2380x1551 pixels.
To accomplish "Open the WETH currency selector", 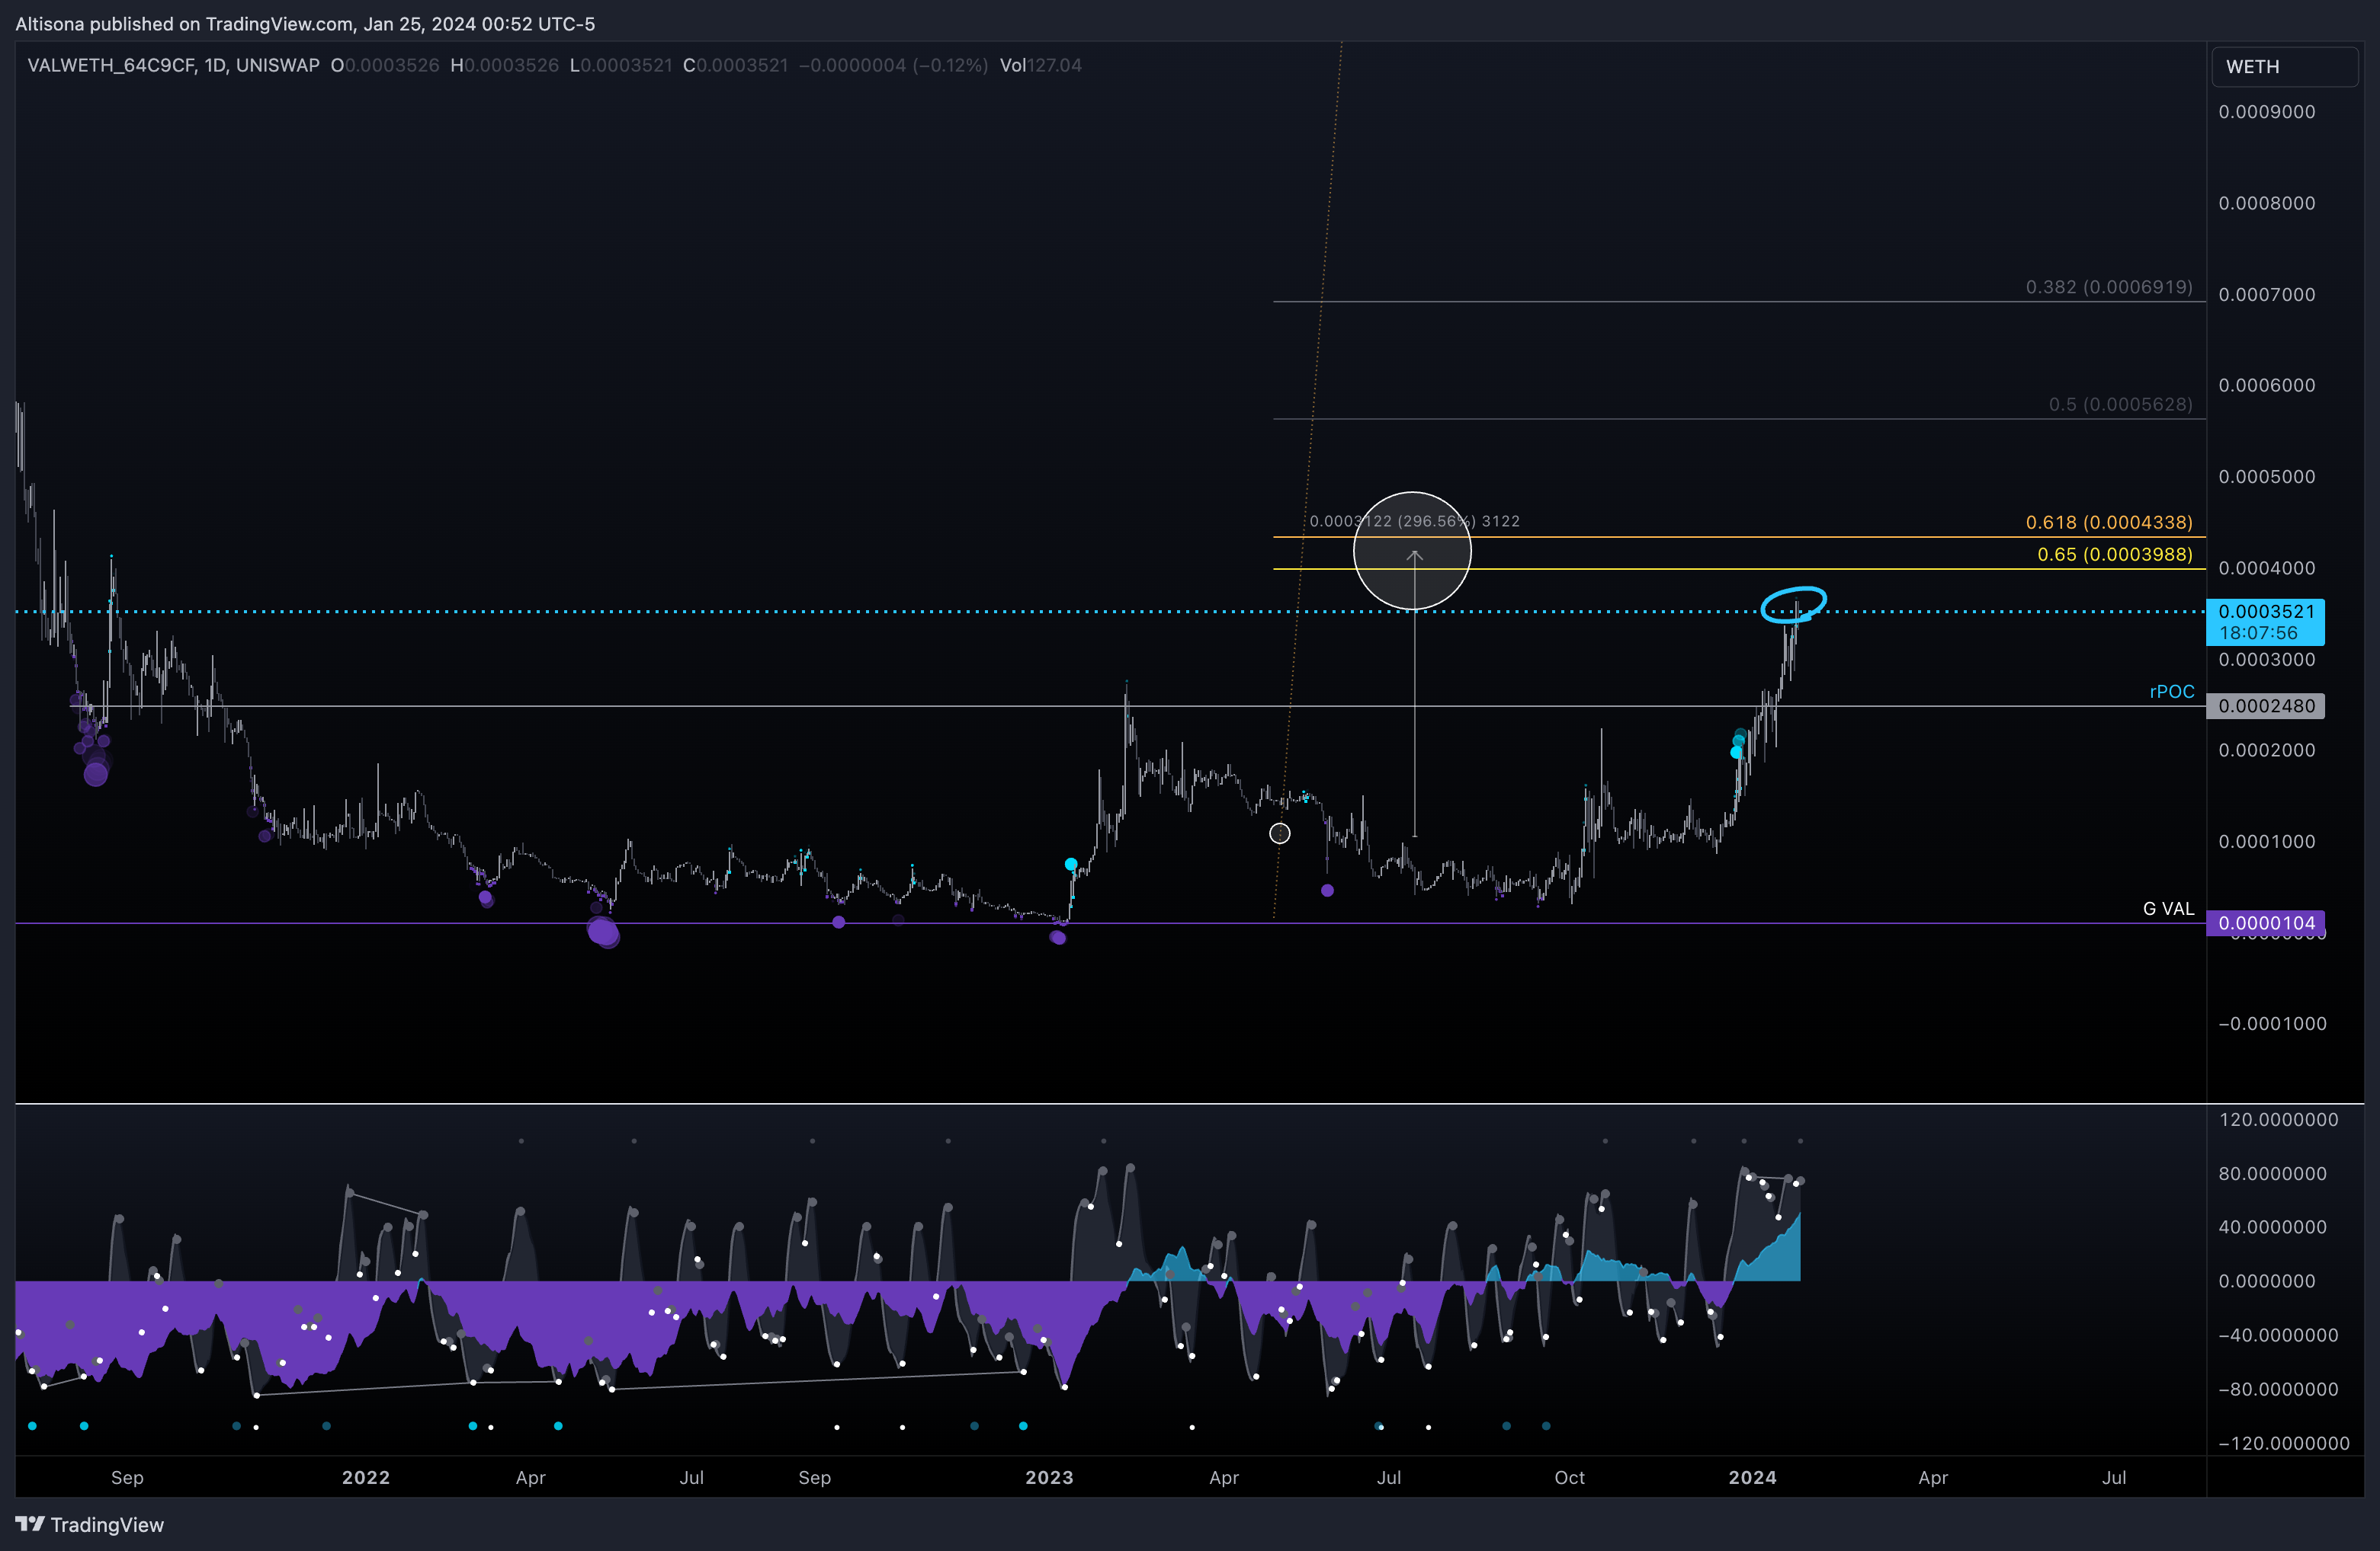I will tap(2285, 67).
